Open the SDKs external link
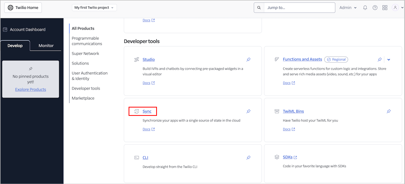The height and width of the screenshot is (184, 405). point(290,157)
